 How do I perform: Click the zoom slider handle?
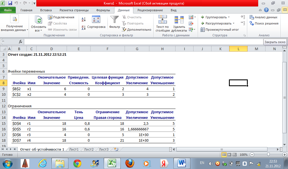coord(269,155)
